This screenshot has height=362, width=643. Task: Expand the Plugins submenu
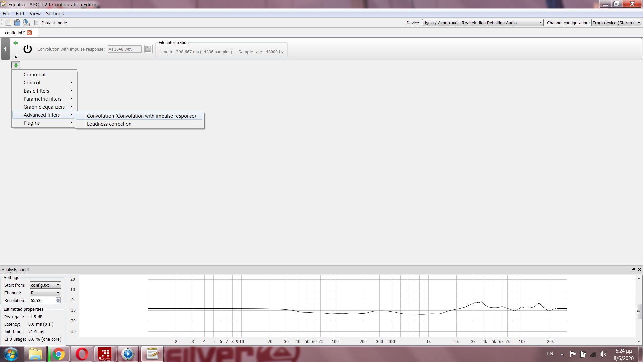tap(44, 123)
